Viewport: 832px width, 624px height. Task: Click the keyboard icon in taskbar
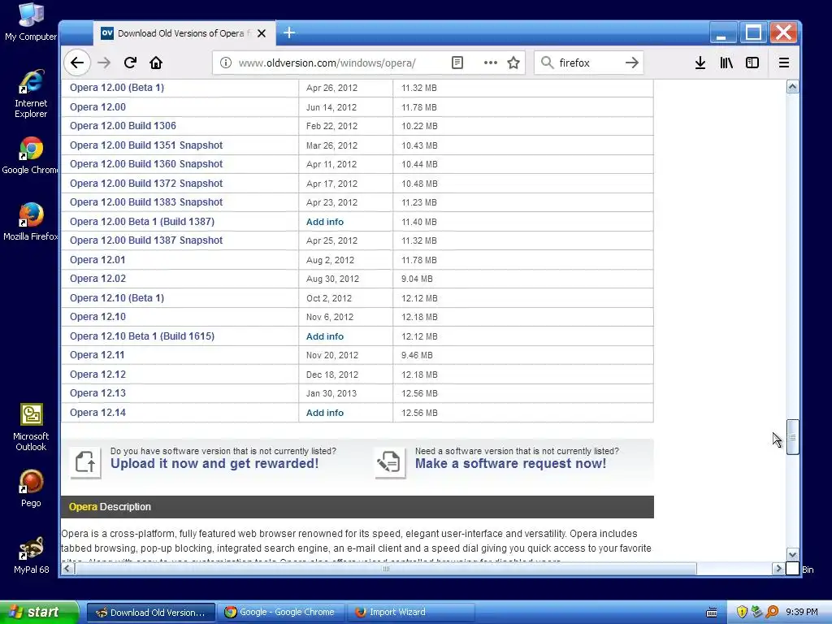point(712,613)
